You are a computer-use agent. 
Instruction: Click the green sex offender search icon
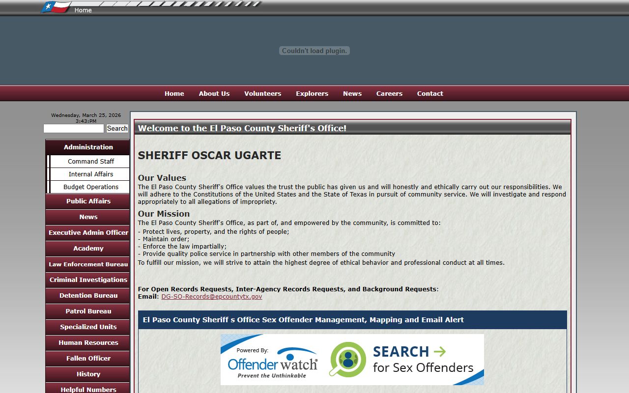pyautogui.click(x=347, y=360)
